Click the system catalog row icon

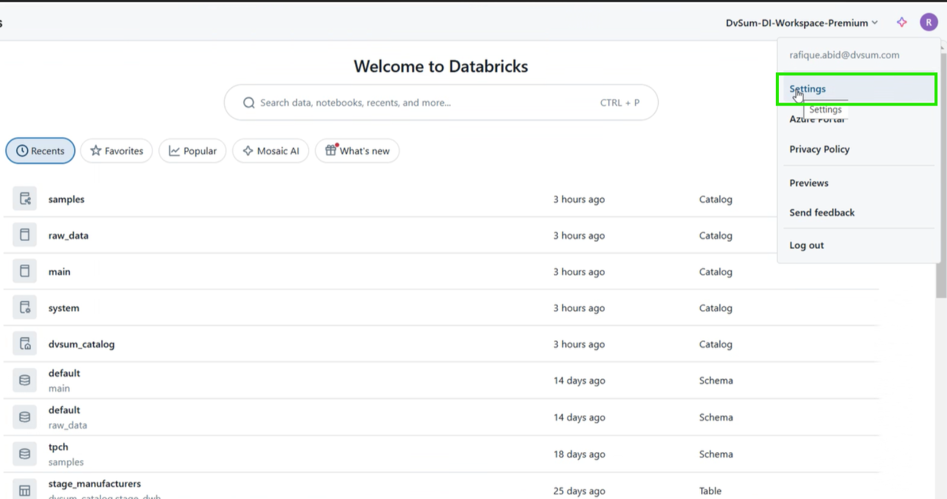25,308
